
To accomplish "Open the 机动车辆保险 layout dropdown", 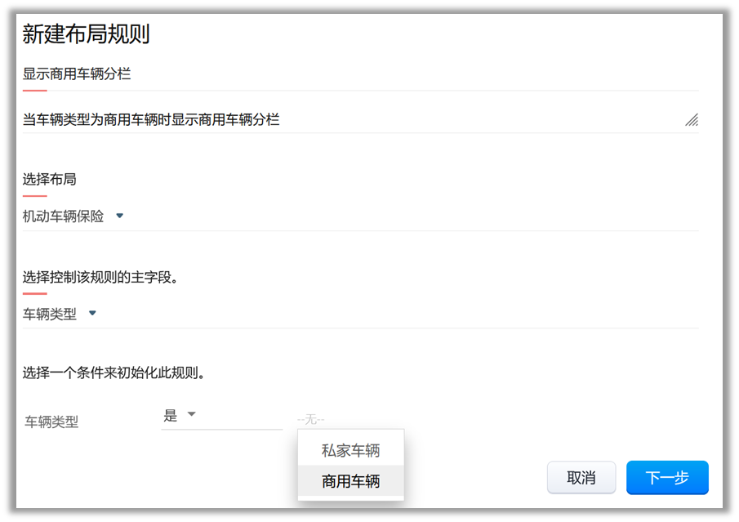I will (x=64, y=216).
